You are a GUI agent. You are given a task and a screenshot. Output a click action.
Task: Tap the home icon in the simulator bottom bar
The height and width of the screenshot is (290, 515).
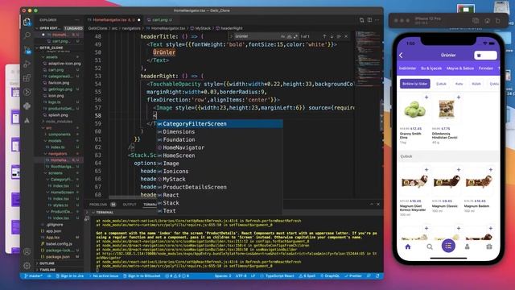[408, 246]
